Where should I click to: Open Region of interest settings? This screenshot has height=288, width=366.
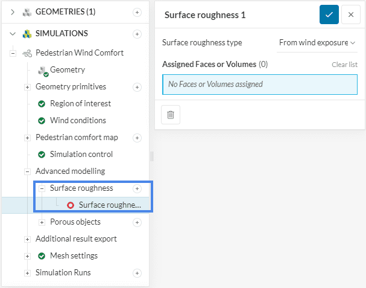(80, 104)
